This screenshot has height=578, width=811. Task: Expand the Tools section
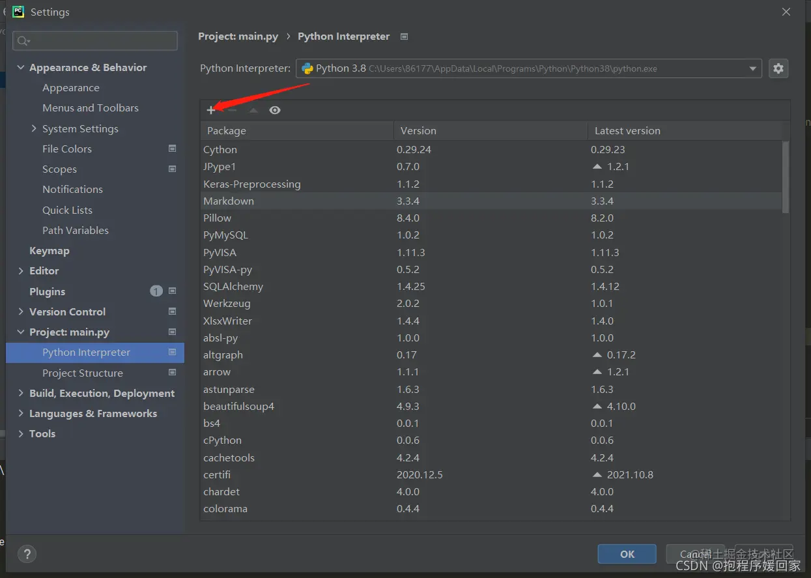pos(21,433)
